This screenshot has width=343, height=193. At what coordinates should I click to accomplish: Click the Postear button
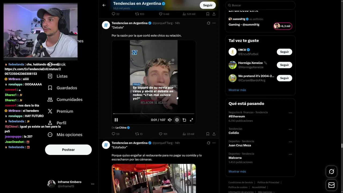68,150
